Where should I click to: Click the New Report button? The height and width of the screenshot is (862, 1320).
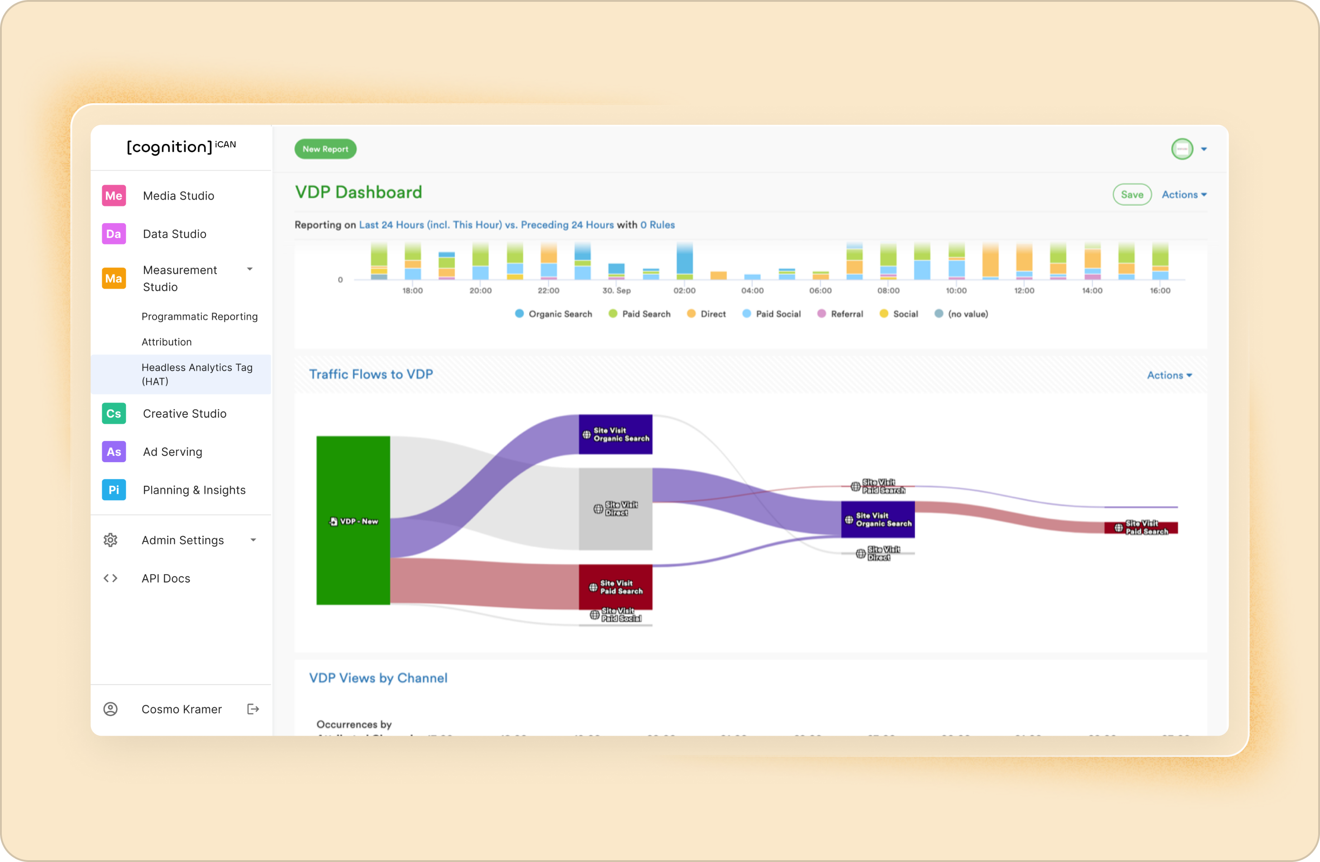pos(325,149)
